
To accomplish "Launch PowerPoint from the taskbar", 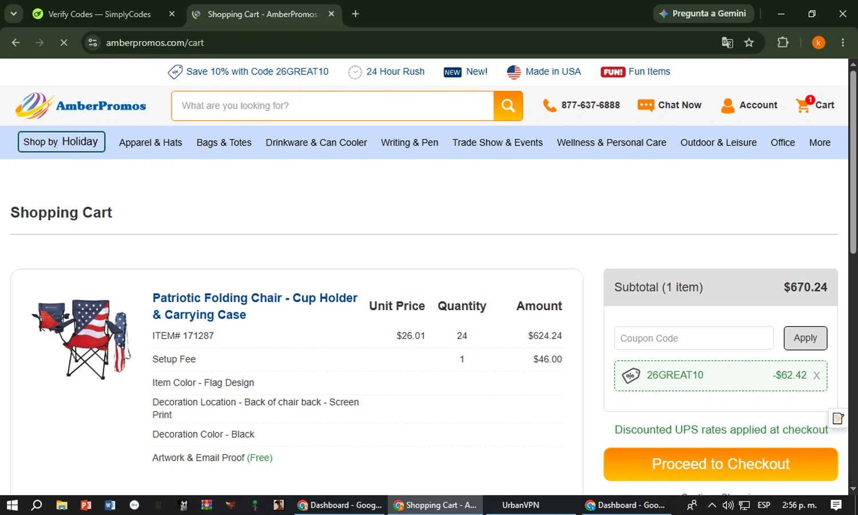I will [x=86, y=505].
